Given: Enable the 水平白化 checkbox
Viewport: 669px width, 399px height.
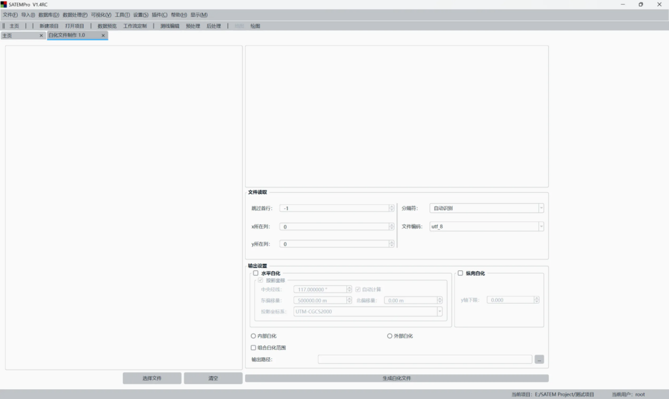Looking at the screenshot, I should point(256,273).
